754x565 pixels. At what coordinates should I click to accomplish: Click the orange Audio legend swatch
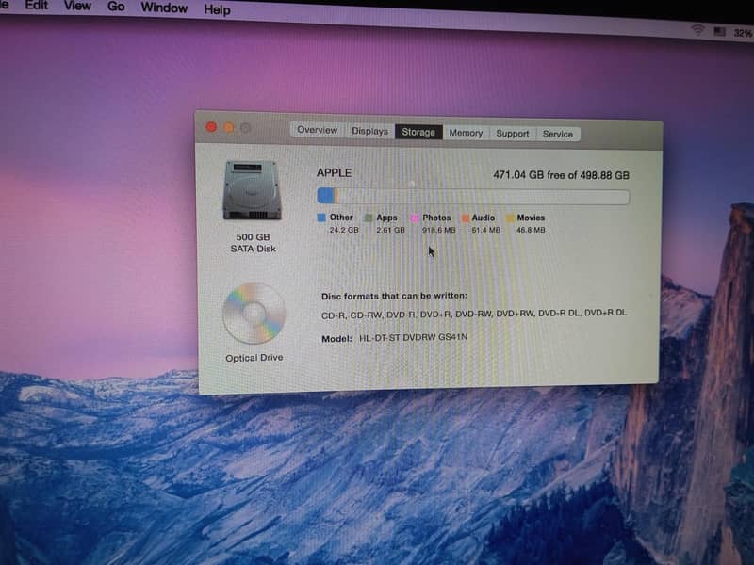[465, 218]
